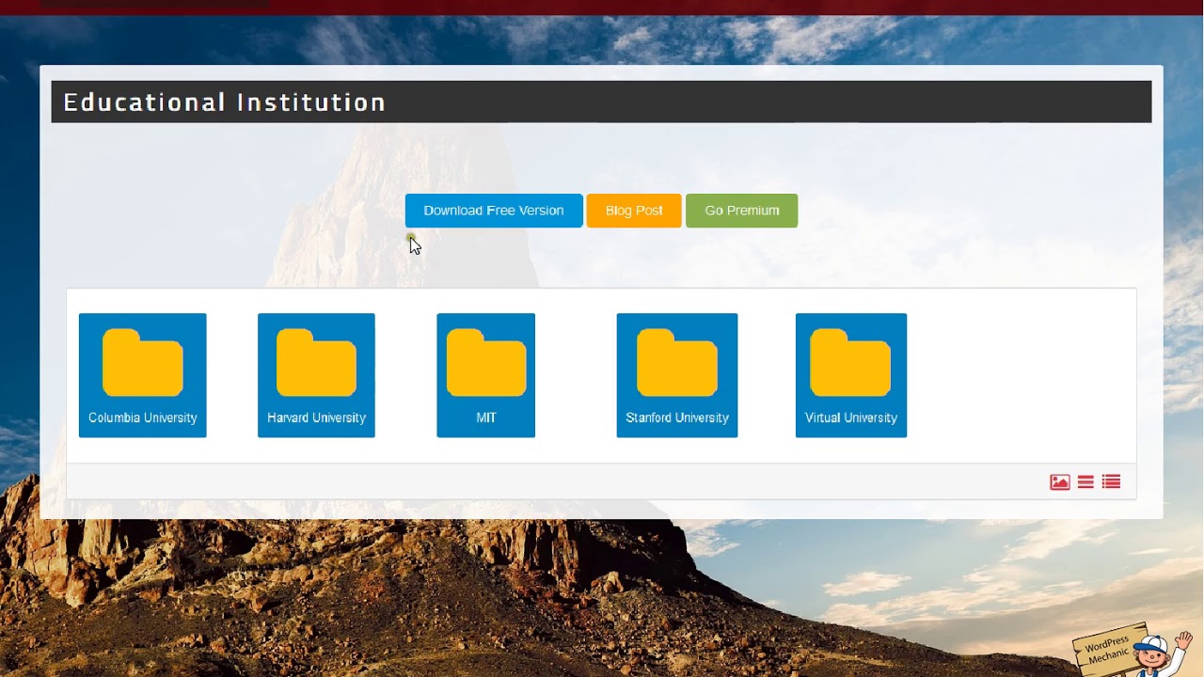Screen dimensions: 1204x677
Task: Open the Virtual University folder
Action: [851, 375]
